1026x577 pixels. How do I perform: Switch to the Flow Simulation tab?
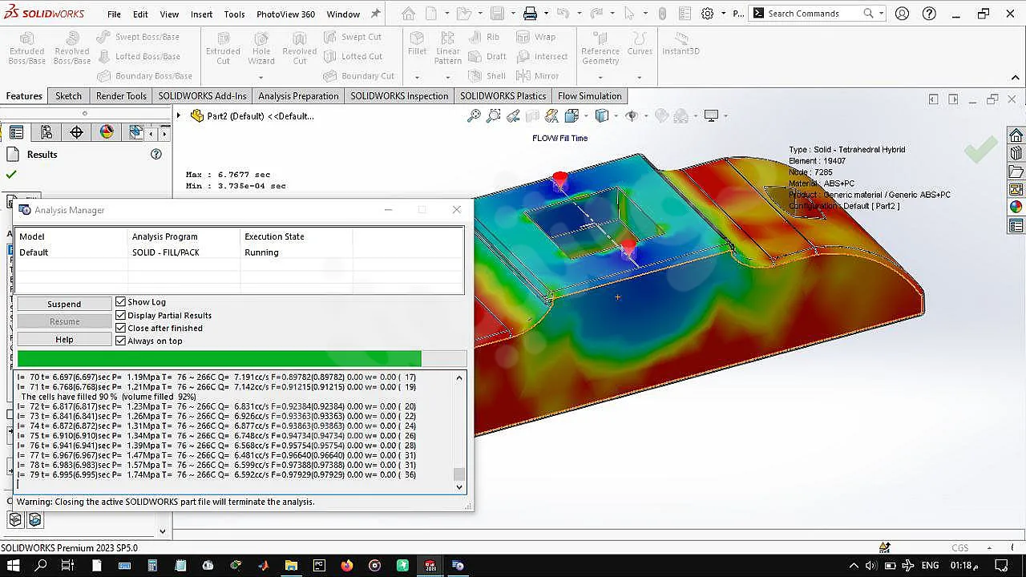(x=589, y=96)
